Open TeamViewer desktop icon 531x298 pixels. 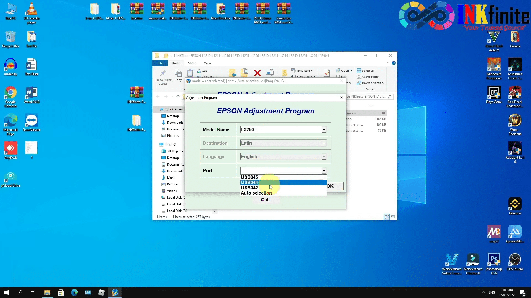click(32, 123)
